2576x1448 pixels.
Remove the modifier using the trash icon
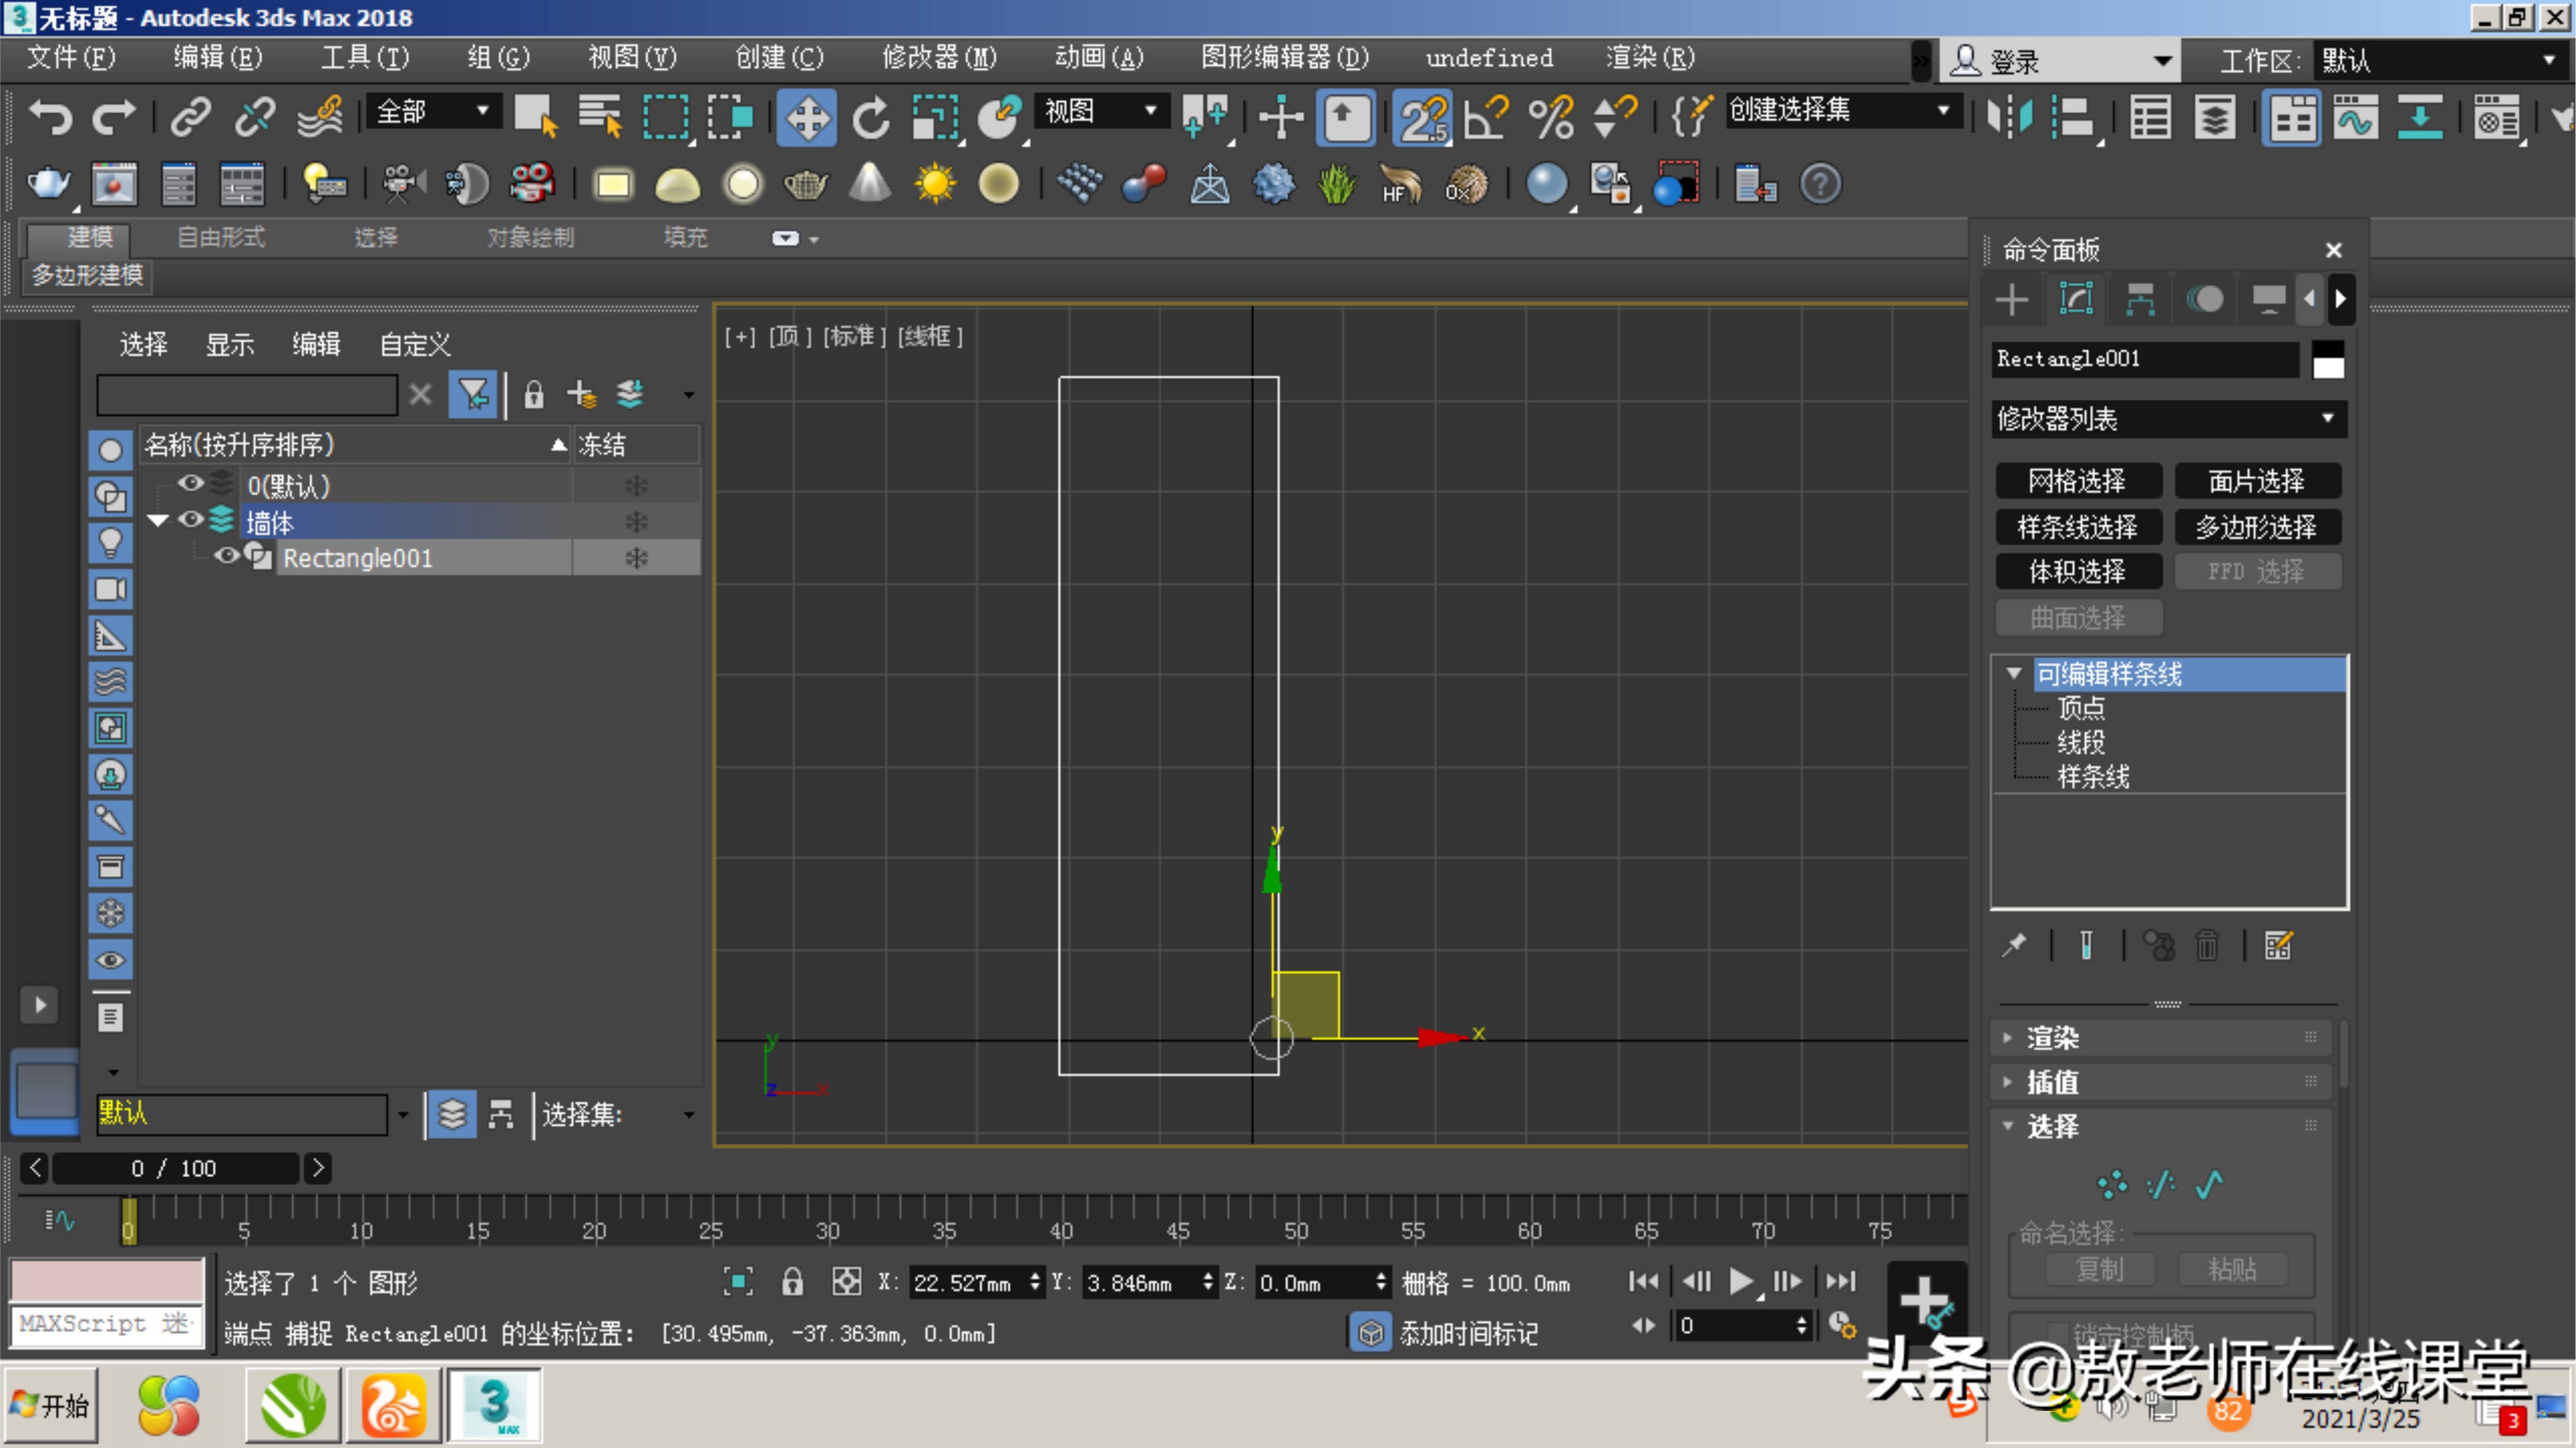[x=2208, y=946]
